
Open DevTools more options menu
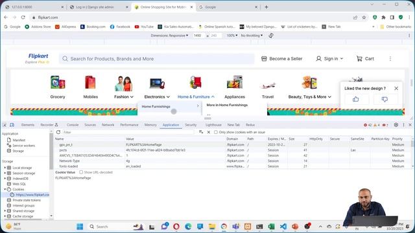(403, 125)
